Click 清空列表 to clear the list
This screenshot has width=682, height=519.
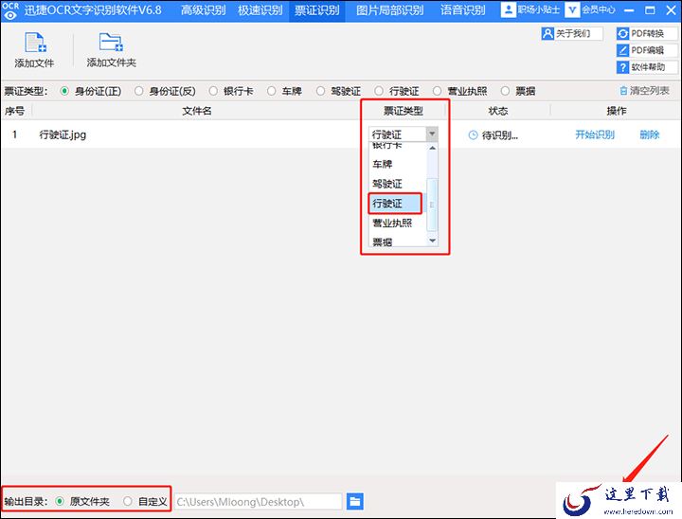pos(645,91)
